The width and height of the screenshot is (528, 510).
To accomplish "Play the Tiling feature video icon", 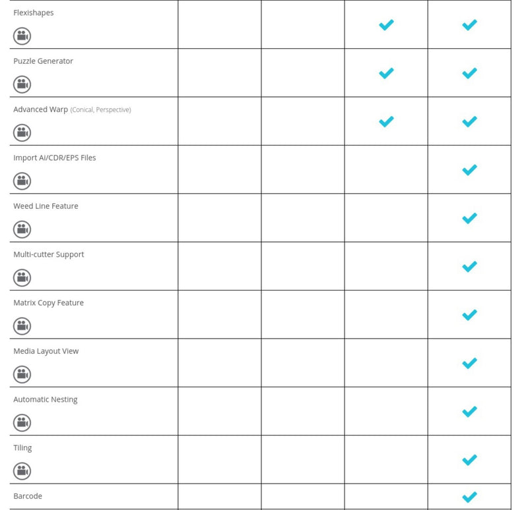I will [x=22, y=471].
